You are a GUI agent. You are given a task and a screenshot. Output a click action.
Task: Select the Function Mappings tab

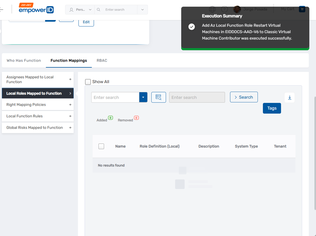coord(69,61)
